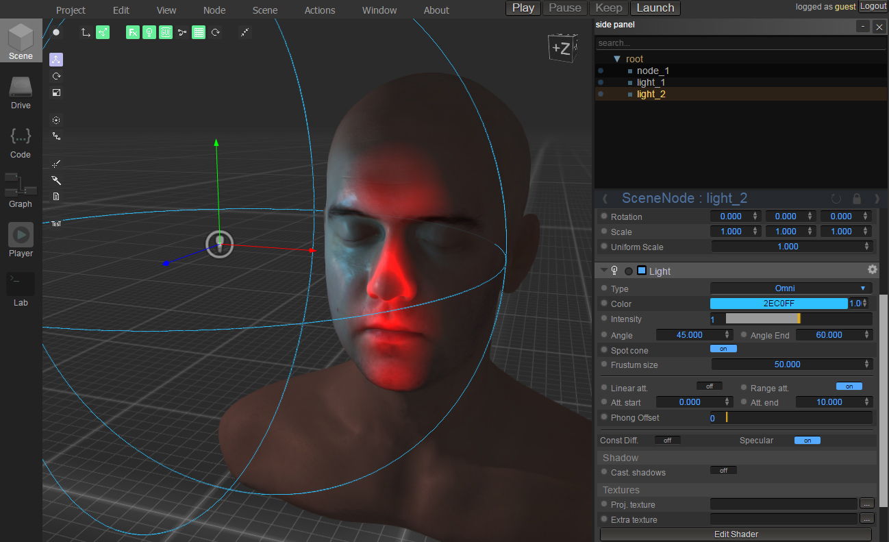The height and width of the screenshot is (542, 889).
Task: Click the light Color swatch 2EC0FF
Action: coord(779,304)
